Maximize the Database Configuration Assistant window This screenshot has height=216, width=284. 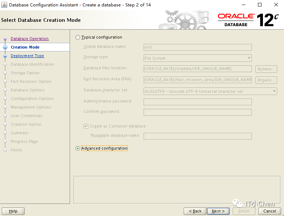pos(260,5)
